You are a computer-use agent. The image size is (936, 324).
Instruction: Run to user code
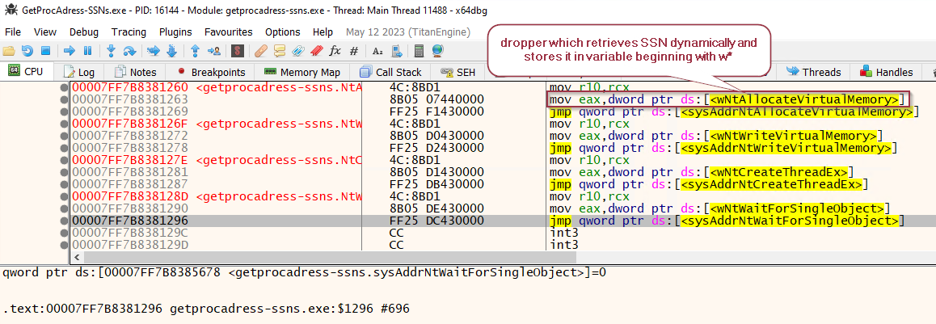213,52
